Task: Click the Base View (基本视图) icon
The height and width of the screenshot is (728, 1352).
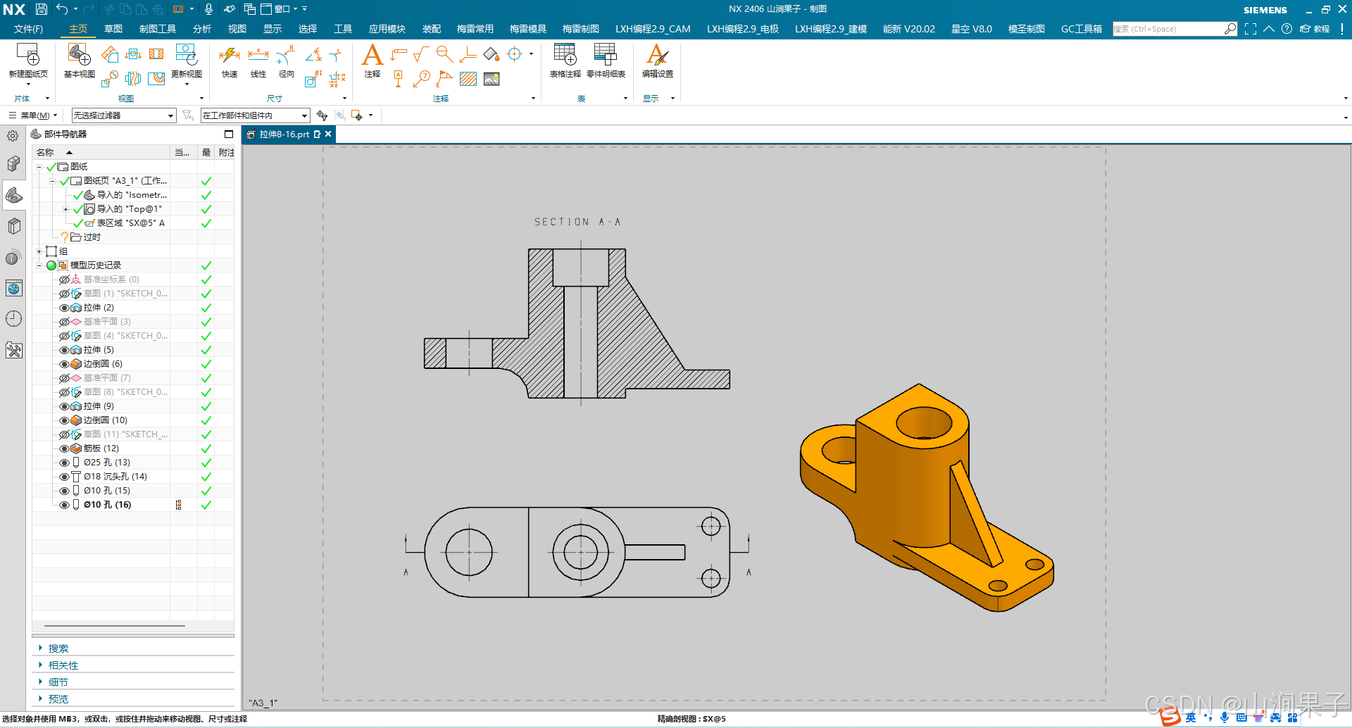Action: pyautogui.click(x=79, y=55)
